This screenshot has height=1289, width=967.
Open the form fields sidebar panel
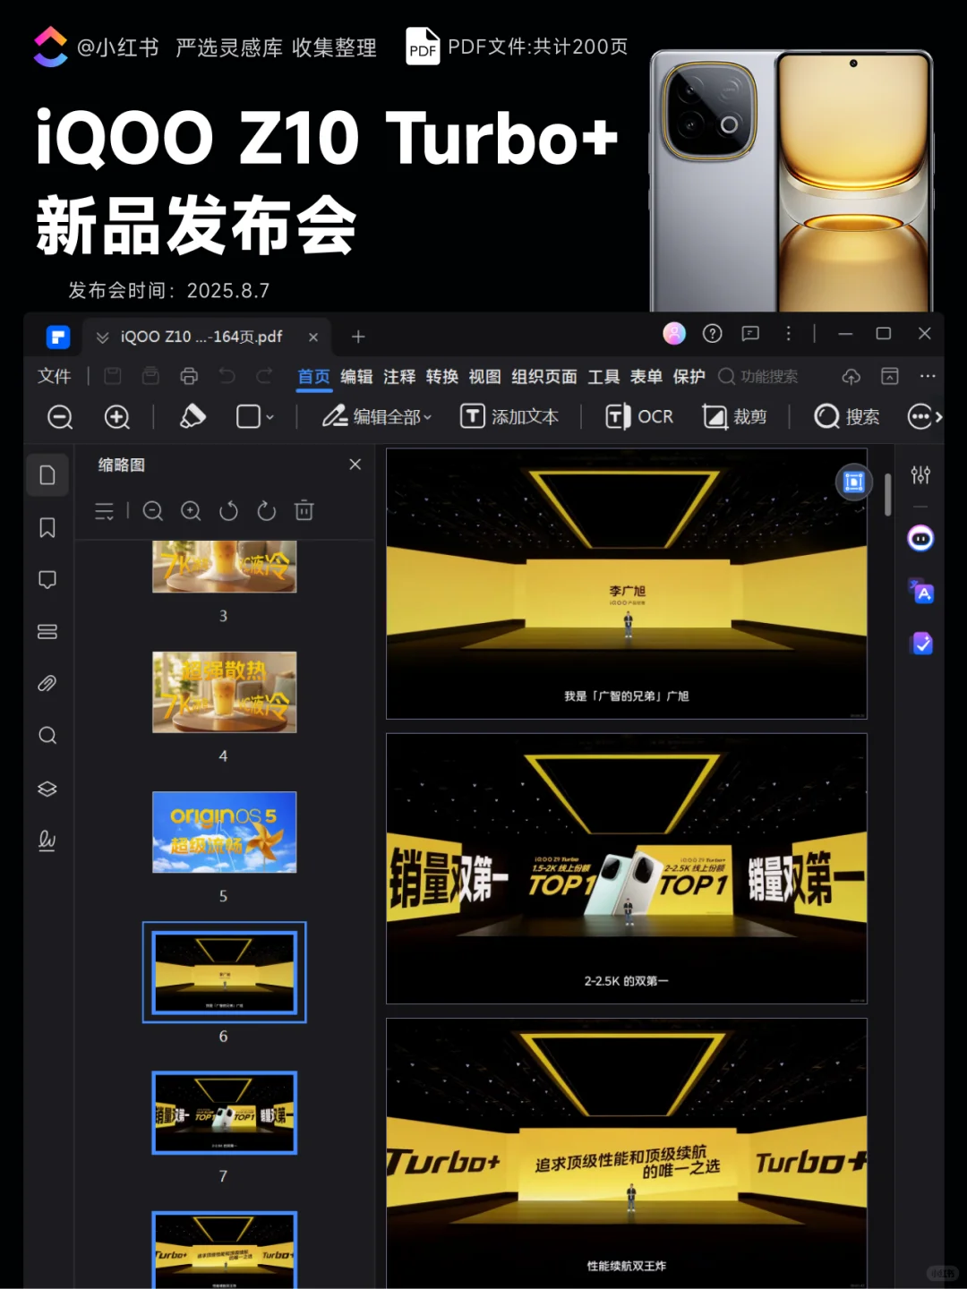pos(47,632)
